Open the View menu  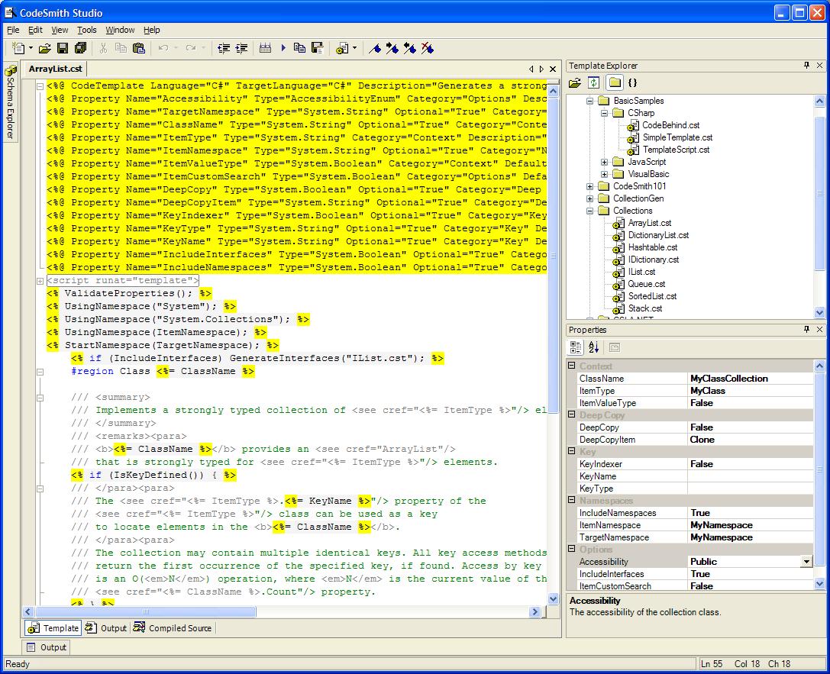pos(60,31)
